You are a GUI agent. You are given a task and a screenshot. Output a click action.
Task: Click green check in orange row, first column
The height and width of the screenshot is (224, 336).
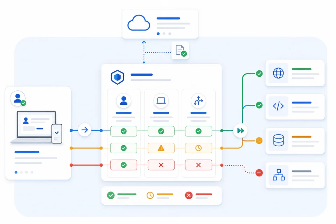click(x=124, y=148)
